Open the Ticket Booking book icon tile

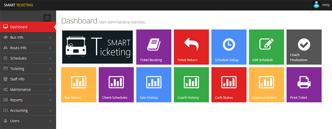coord(154,45)
